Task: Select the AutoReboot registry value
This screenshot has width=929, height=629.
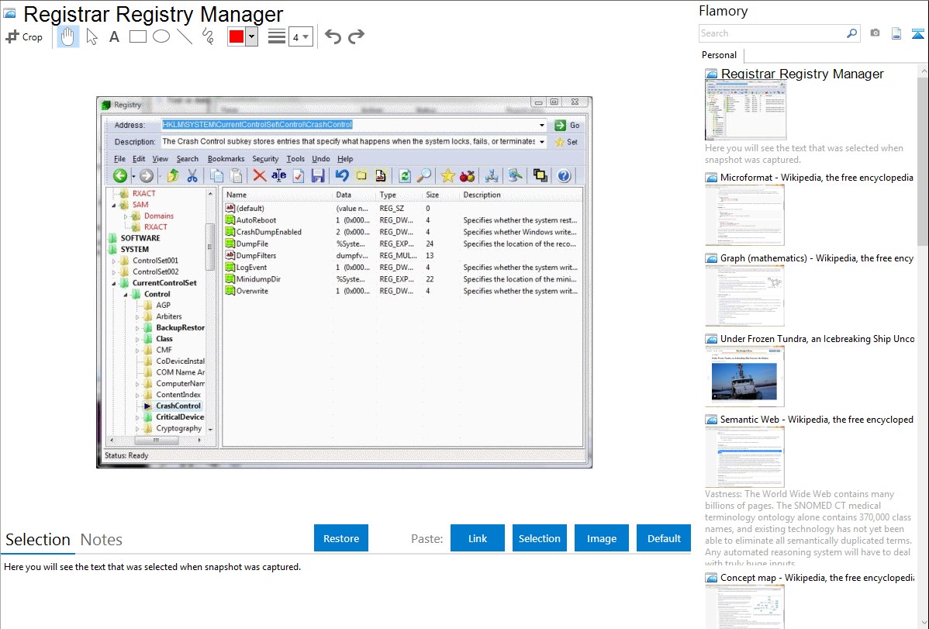Action: pos(256,220)
